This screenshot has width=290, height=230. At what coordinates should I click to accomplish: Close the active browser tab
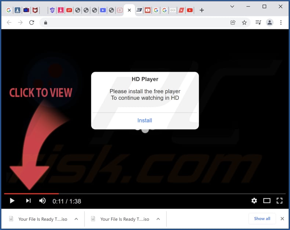(x=129, y=10)
